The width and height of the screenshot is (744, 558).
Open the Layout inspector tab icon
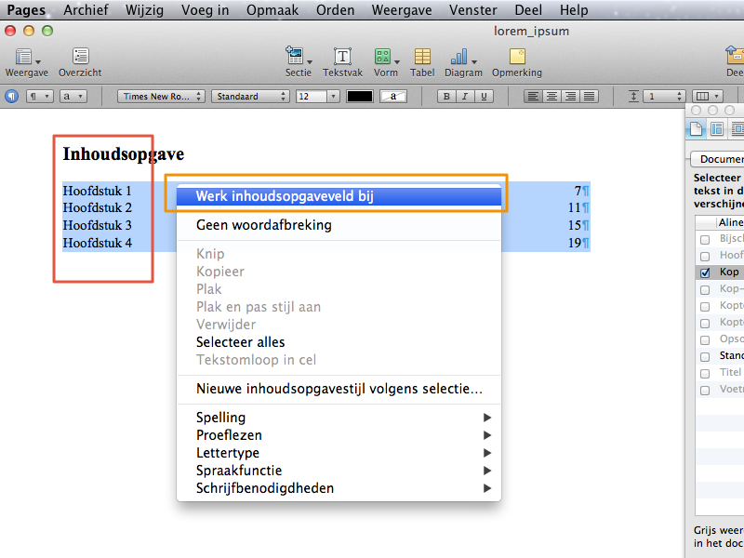(x=716, y=128)
